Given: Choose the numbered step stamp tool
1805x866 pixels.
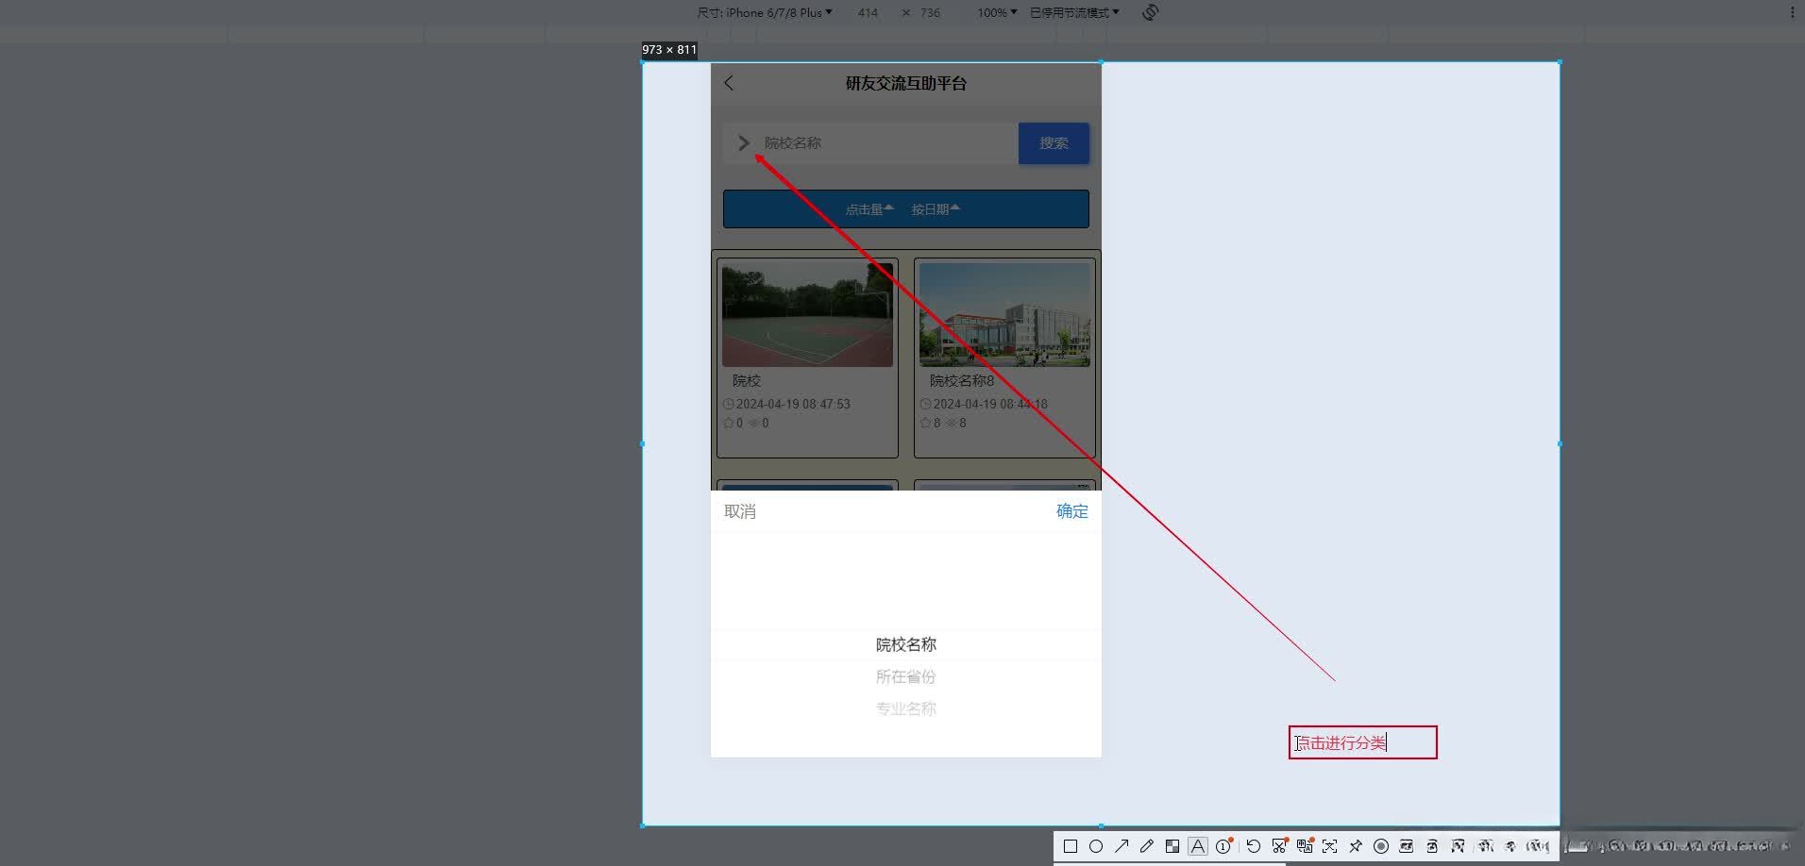Looking at the screenshot, I should (x=1223, y=846).
